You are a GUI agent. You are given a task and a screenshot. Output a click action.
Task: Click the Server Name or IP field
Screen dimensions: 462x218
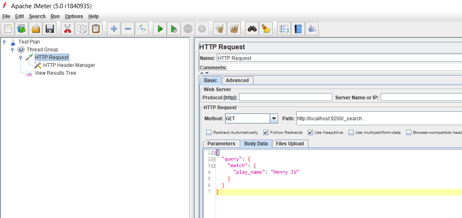click(x=421, y=97)
